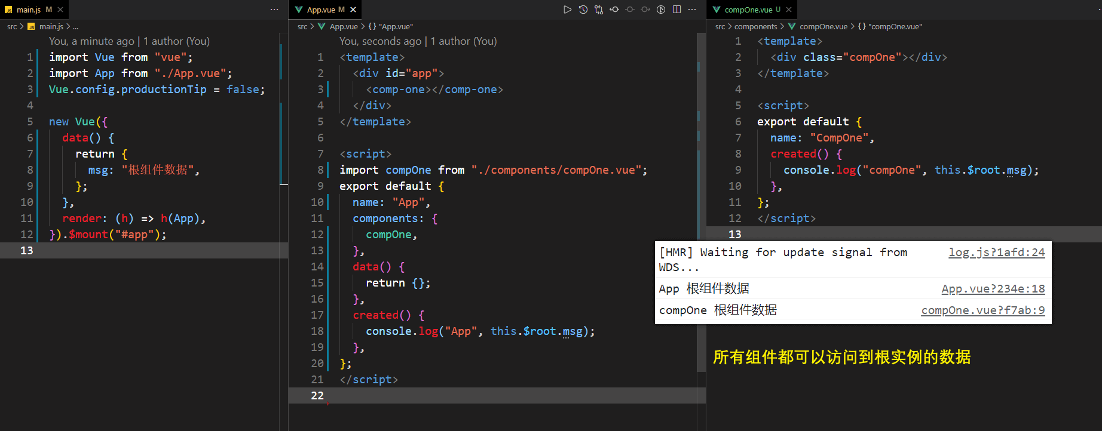Click 'import App from' line in main.js
Viewport: 1102px width, 431px height.
140,73
